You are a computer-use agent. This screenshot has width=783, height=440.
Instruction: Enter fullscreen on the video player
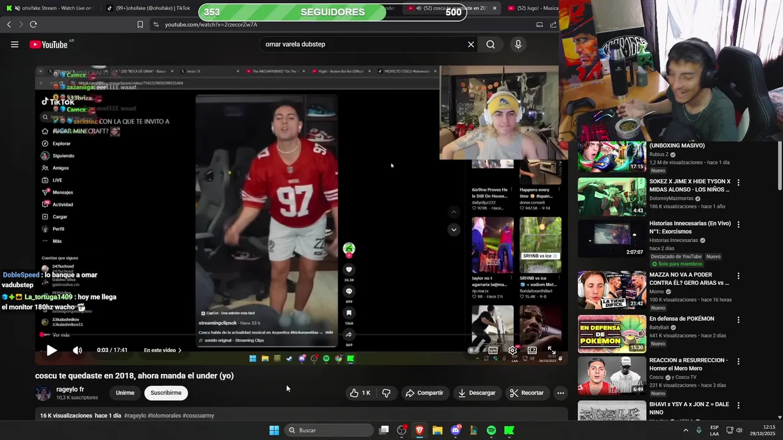click(552, 350)
